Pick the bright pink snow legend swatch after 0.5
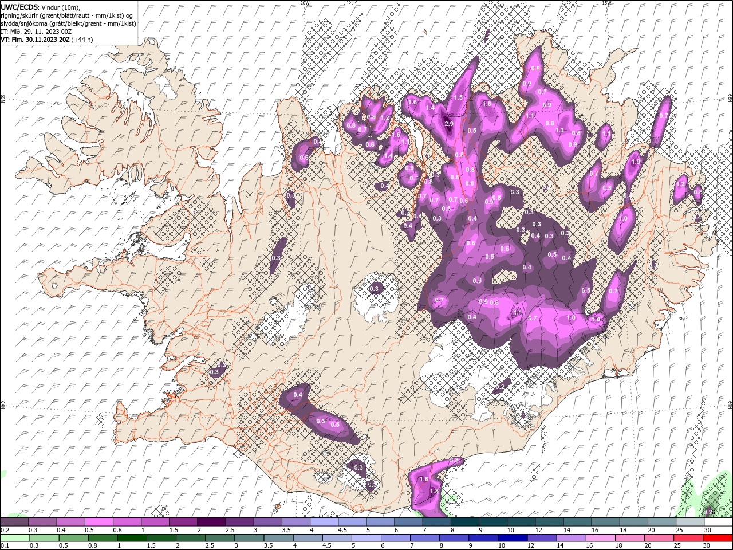This screenshot has width=733, height=550. tap(98, 522)
